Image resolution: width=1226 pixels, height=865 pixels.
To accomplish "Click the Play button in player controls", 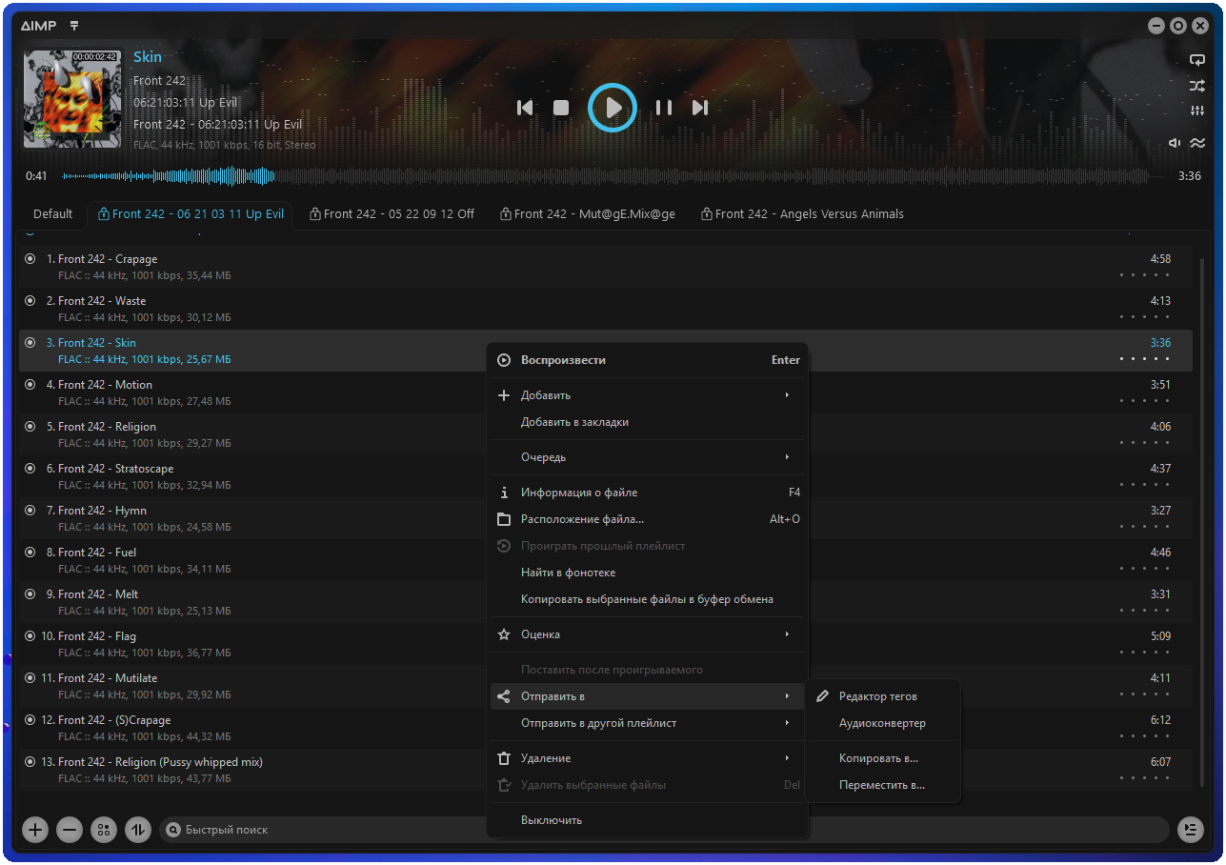I will 612,108.
